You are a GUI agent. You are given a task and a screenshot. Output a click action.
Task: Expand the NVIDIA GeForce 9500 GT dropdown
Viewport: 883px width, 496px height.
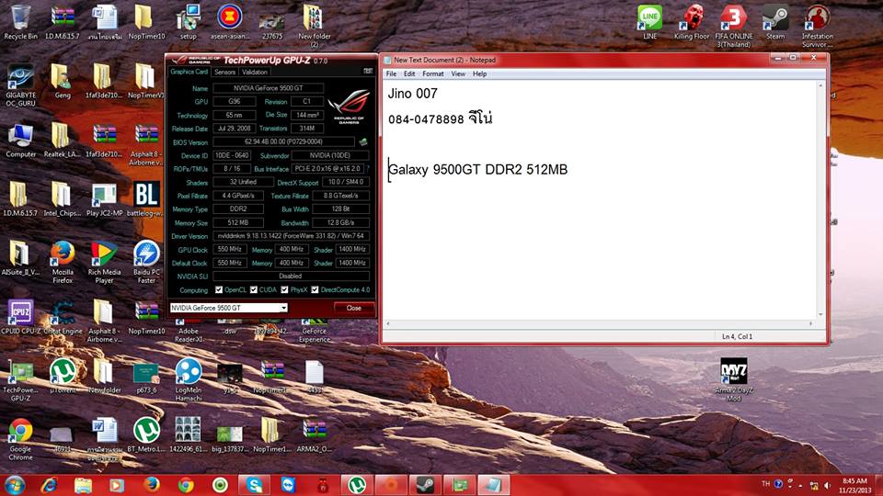click(x=284, y=308)
